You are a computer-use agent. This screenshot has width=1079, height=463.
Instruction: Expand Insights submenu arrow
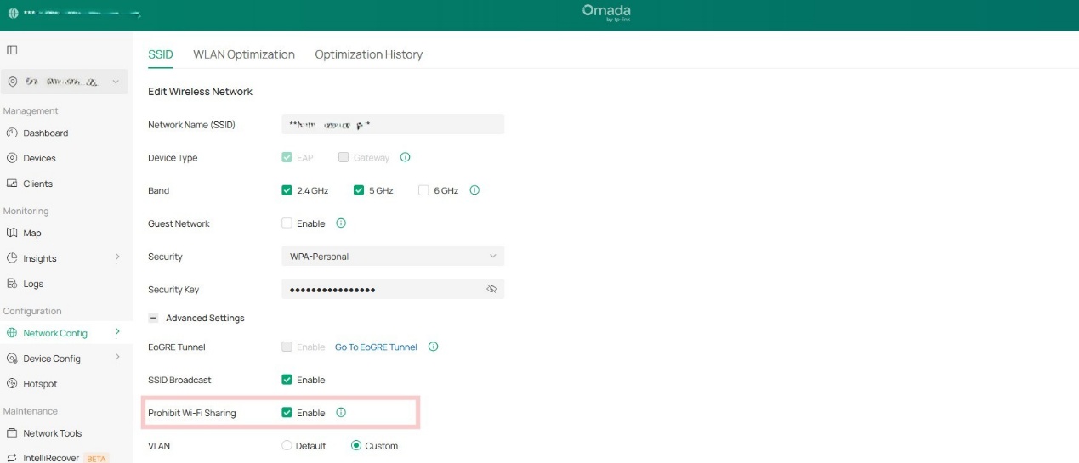point(117,257)
